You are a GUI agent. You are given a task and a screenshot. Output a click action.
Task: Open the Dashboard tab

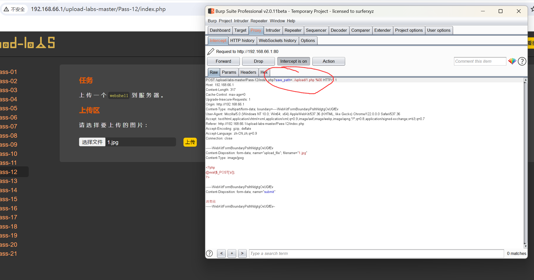(x=220, y=30)
